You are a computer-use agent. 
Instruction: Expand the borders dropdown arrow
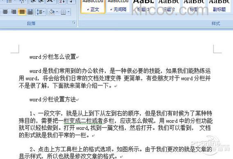click(x=68, y=12)
